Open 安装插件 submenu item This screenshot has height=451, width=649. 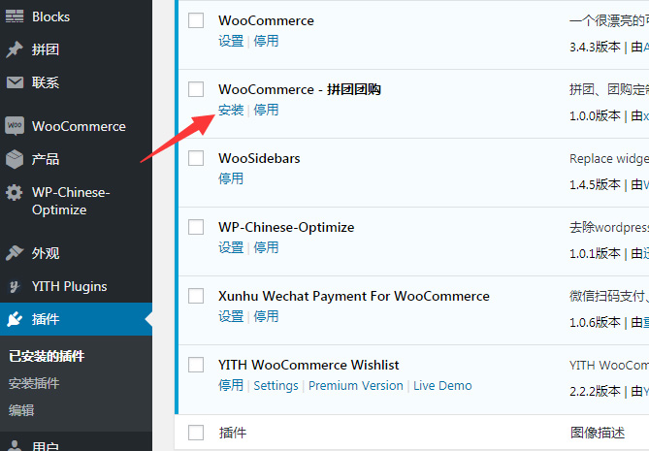tap(34, 383)
